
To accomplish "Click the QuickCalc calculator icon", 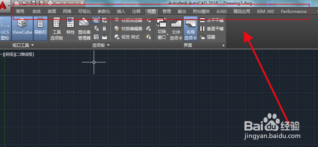I will 104,29.
